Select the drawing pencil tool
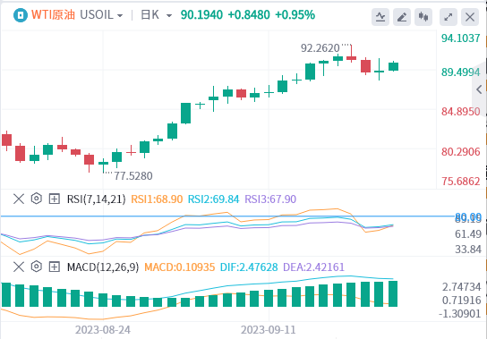 click(x=402, y=17)
